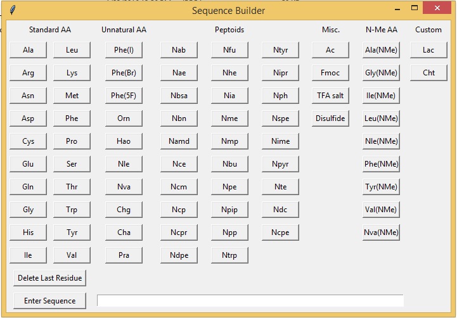Focus the sequence text entry field
Screen dimensions: 457x318
point(250,301)
